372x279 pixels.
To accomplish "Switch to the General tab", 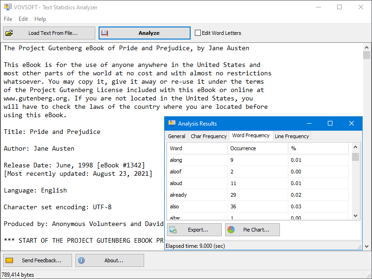I will tap(176, 136).
